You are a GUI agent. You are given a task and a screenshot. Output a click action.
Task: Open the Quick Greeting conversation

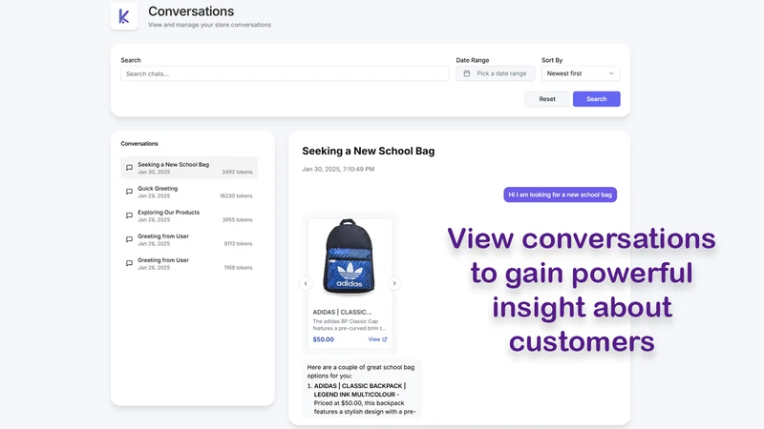pos(189,192)
